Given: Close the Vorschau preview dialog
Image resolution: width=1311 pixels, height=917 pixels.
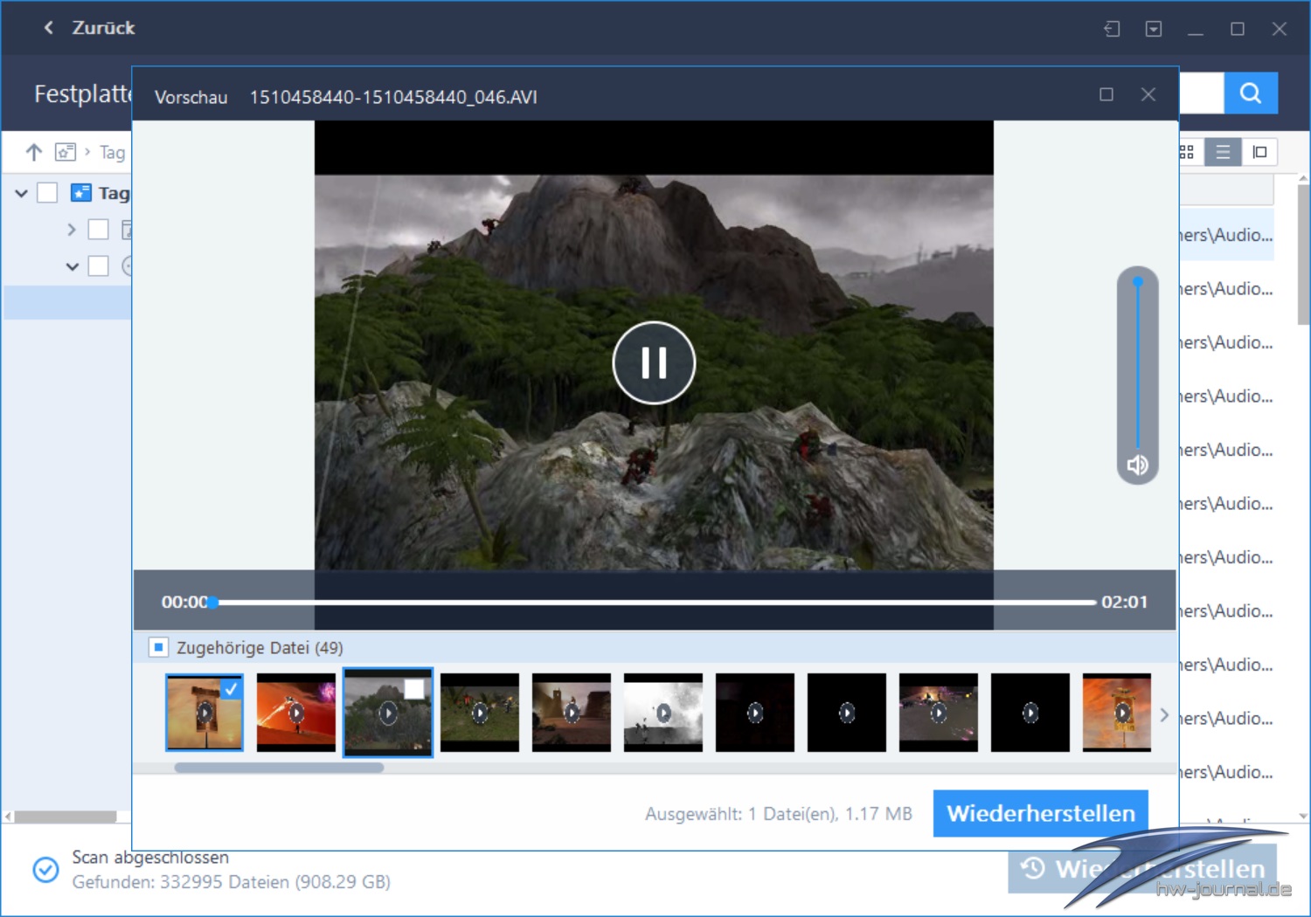Looking at the screenshot, I should tap(1148, 94).
